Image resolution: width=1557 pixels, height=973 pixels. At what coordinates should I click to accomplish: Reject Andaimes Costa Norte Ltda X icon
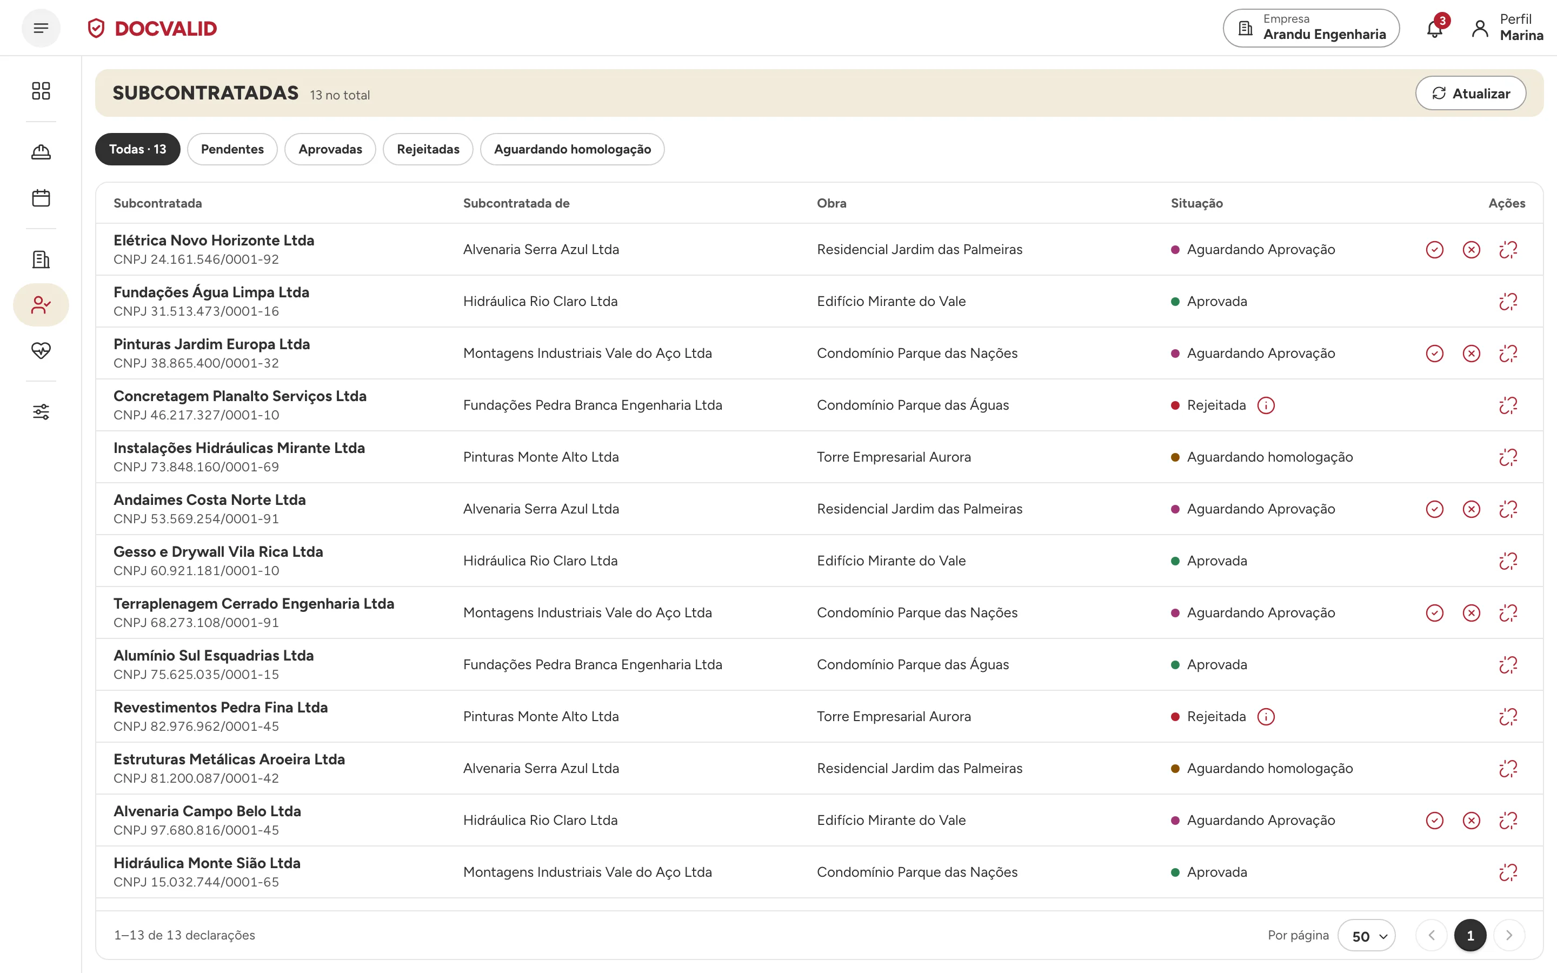[1472, 509]
